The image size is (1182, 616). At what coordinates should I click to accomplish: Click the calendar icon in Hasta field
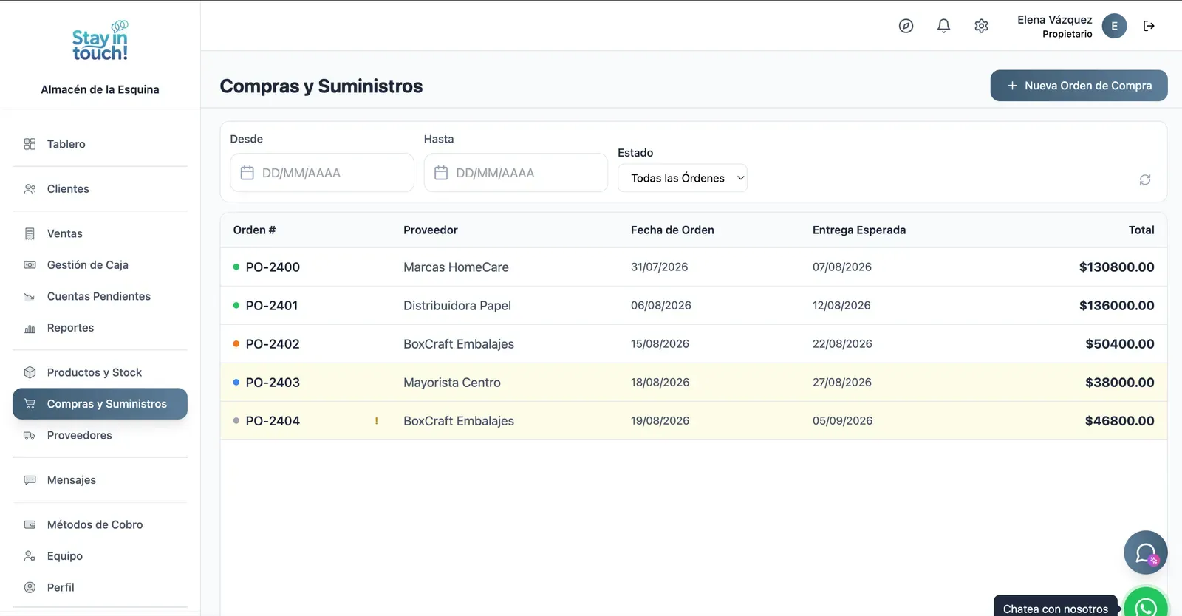pyautogui.click(x=441, y=173)
